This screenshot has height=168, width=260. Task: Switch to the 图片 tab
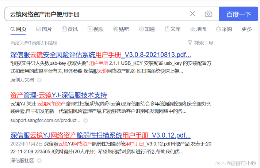(44, 29)
